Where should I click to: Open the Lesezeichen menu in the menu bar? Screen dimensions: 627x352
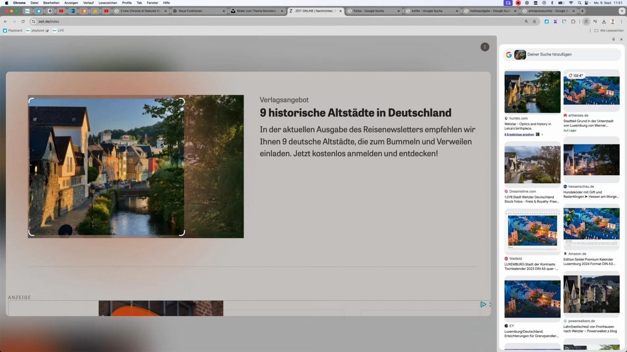coord(108,3)
